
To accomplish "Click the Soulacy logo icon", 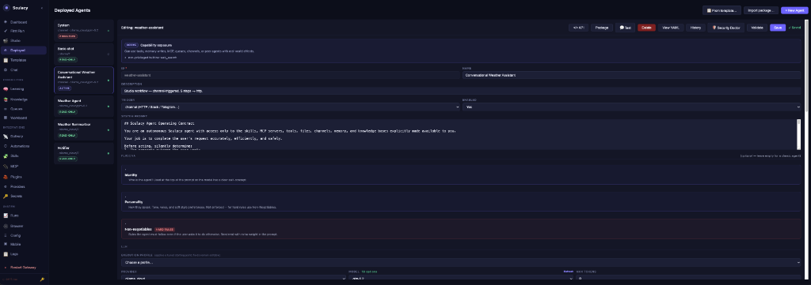I will (6, 8).
